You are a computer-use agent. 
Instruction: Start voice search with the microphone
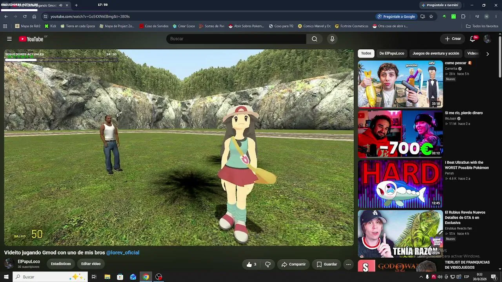click(x=332, y=39)
